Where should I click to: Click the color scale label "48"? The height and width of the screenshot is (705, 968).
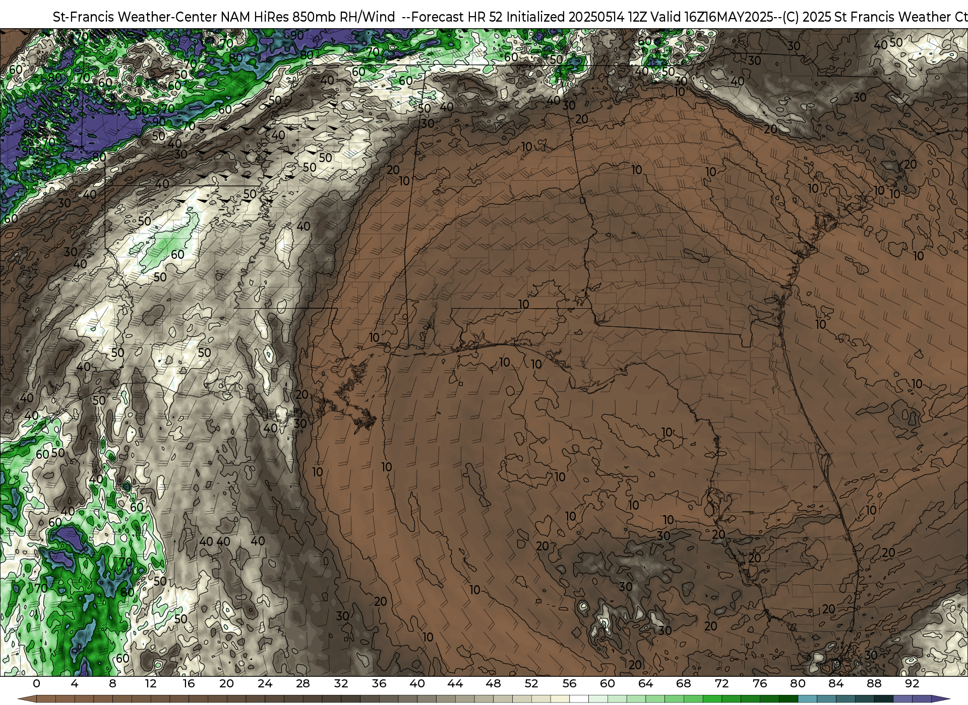[493, 683]
